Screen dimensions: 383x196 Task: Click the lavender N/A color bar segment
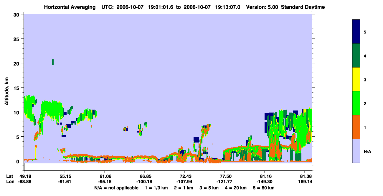[x=356, y=151]
